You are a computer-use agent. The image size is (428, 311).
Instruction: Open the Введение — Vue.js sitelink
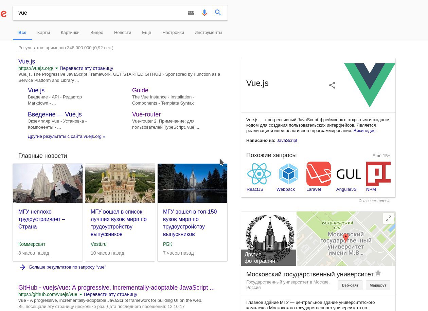[x=55, y=114]
